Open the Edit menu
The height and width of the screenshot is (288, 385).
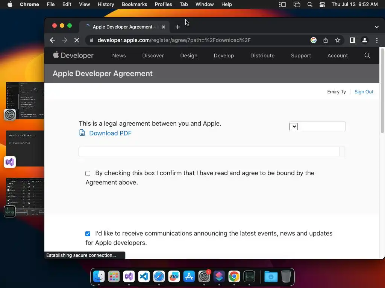point(67,4)
